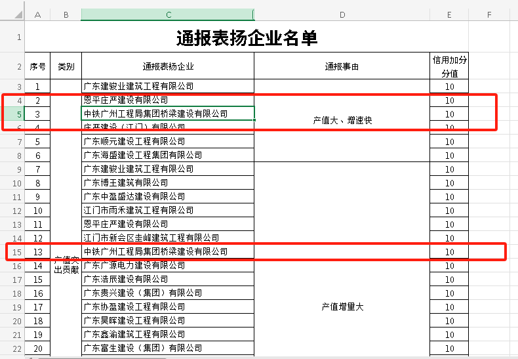Viewport: 518px width, 359px height.
Task: Select cell 广东广源电力建设有限公司
Action: (x=168, y=265)
